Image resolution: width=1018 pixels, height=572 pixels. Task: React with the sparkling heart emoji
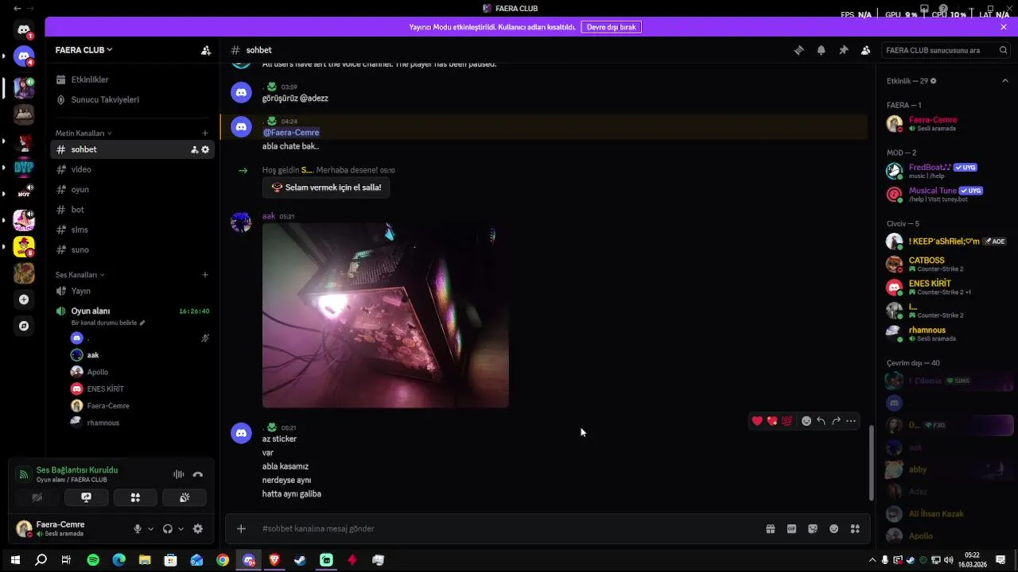772,421
